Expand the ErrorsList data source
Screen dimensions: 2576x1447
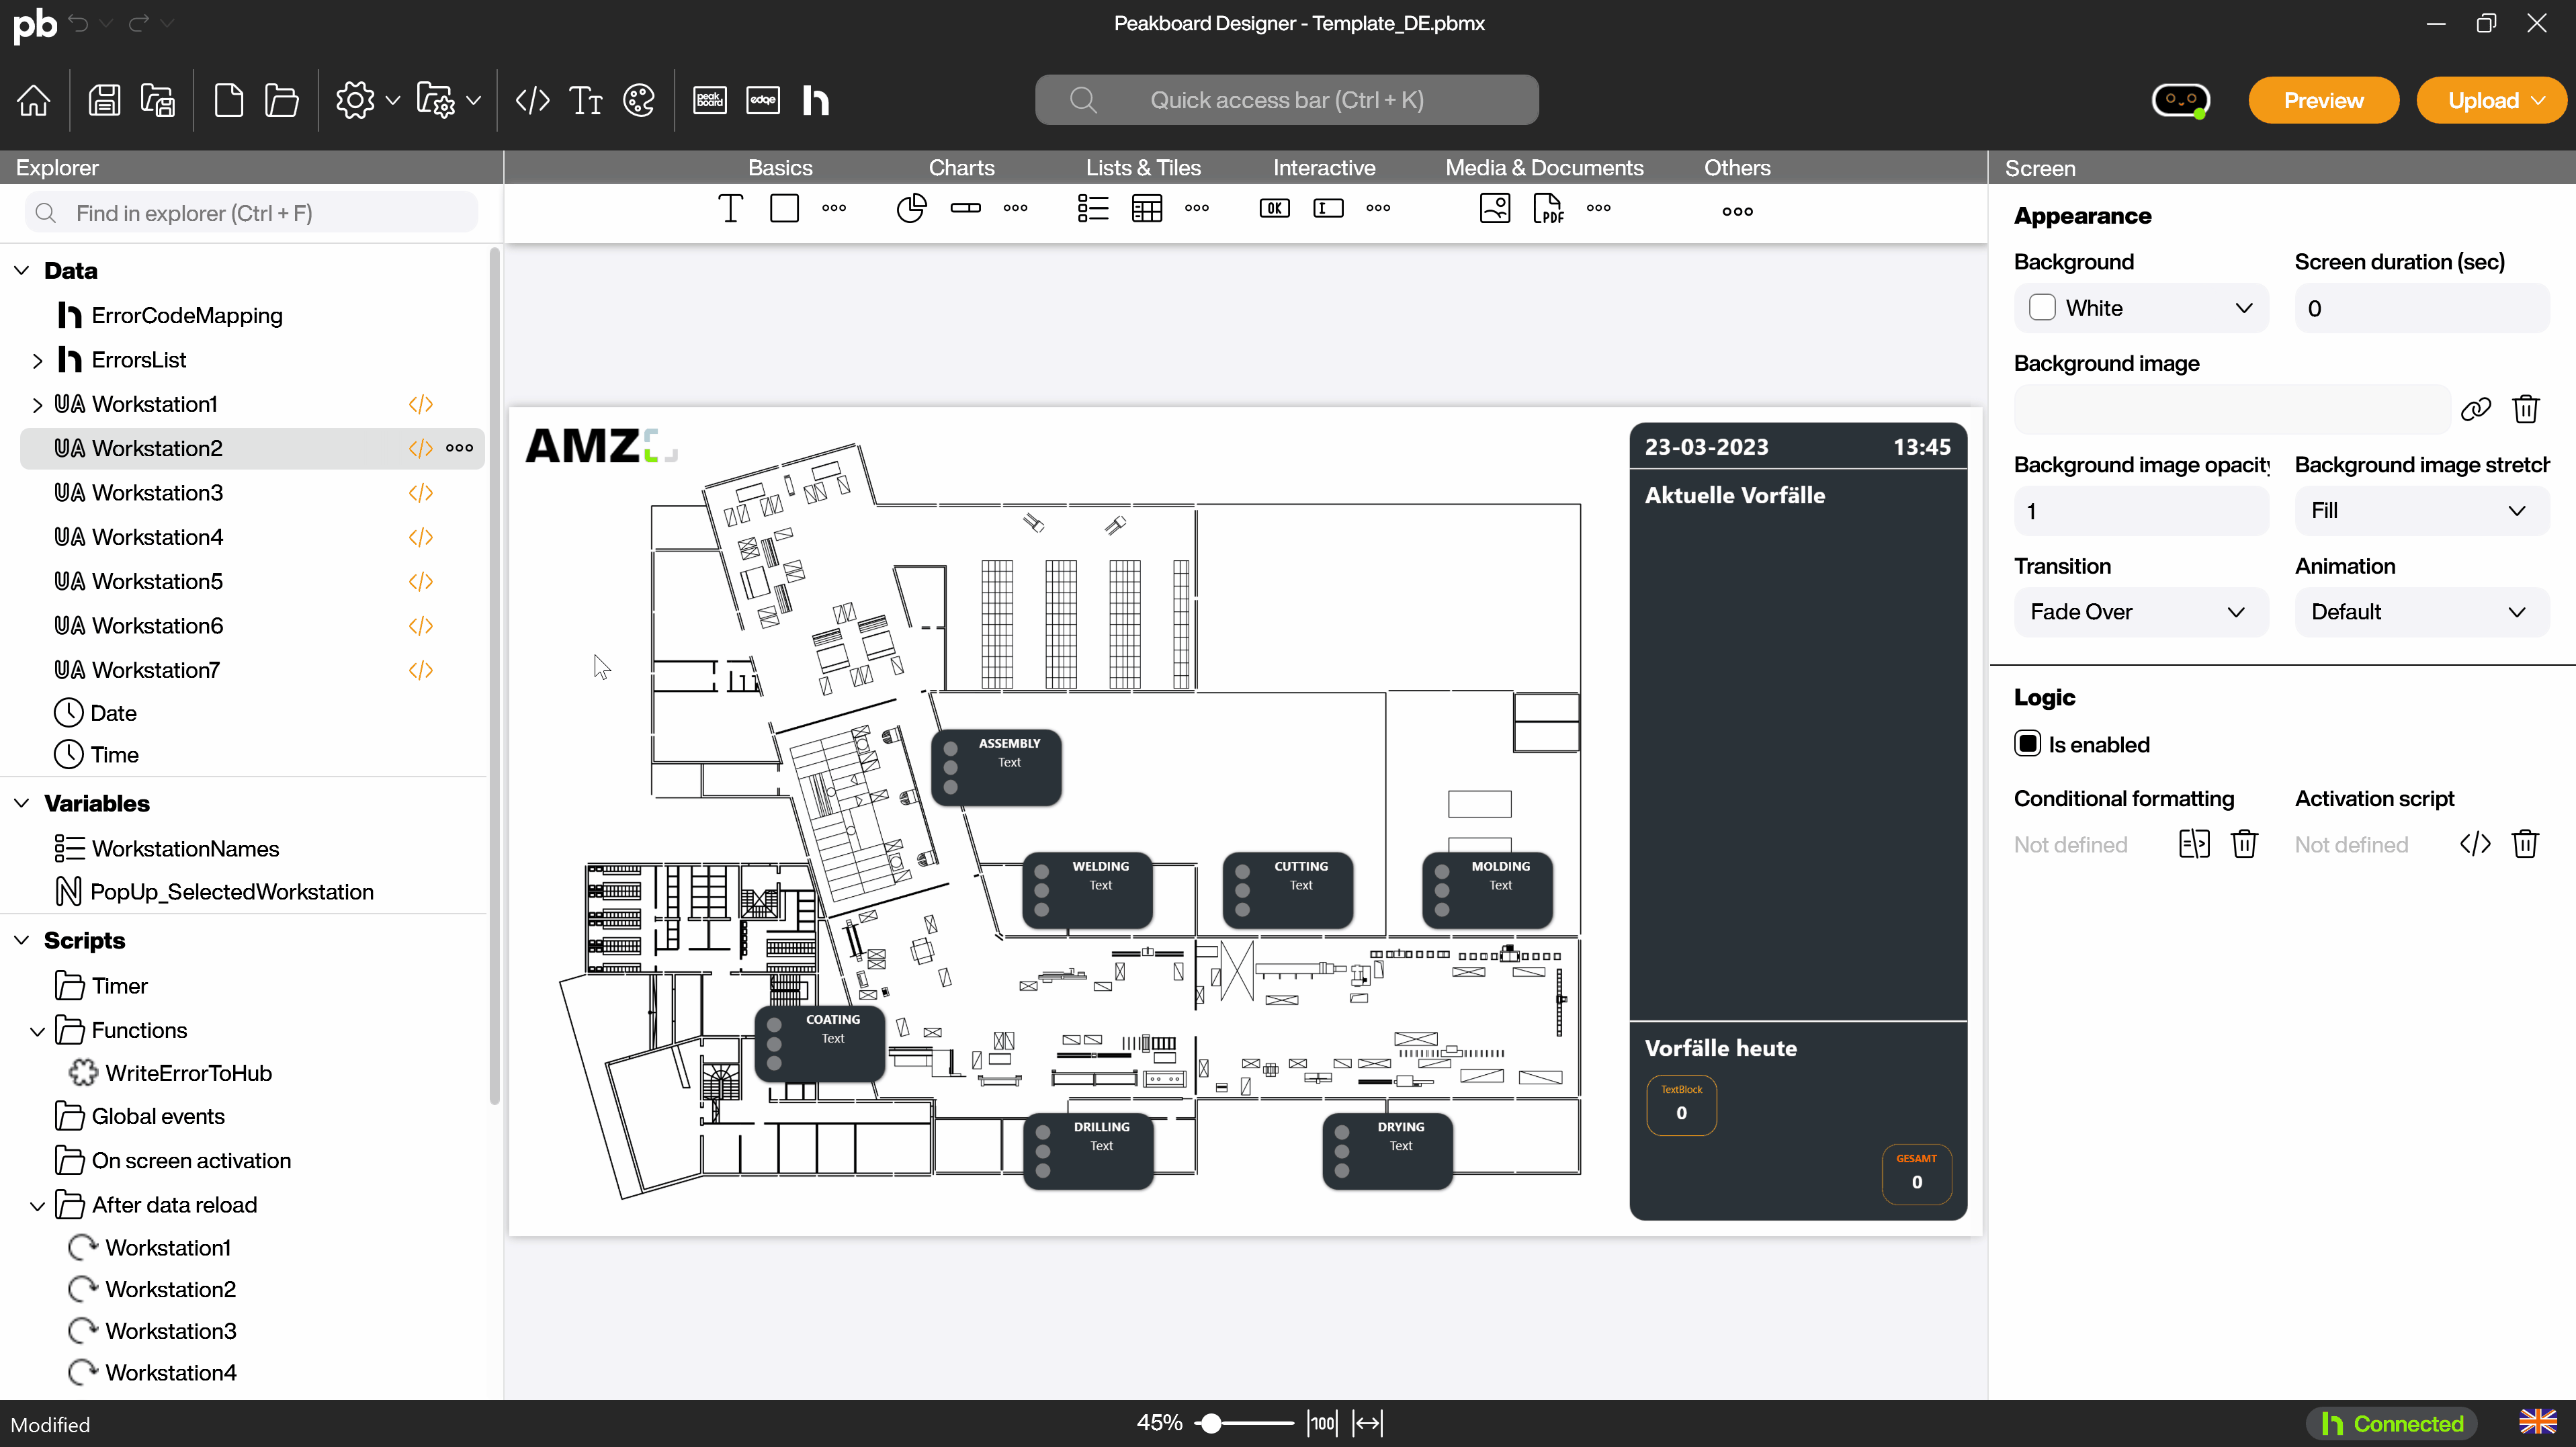coord(37,360)
